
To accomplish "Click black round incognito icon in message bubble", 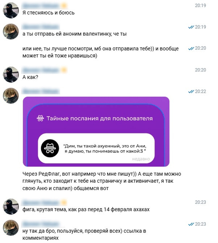I will click(50, 148).
